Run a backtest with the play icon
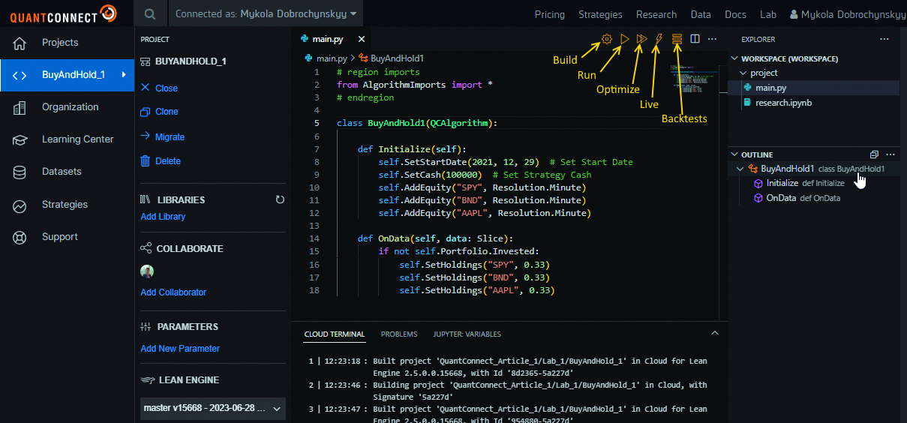Image resolution: width=907 pixels, height=423 pixels. pos(624,39)
